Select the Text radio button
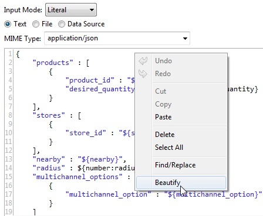Viewport: 263px width, 216px height. pos(8,24)
